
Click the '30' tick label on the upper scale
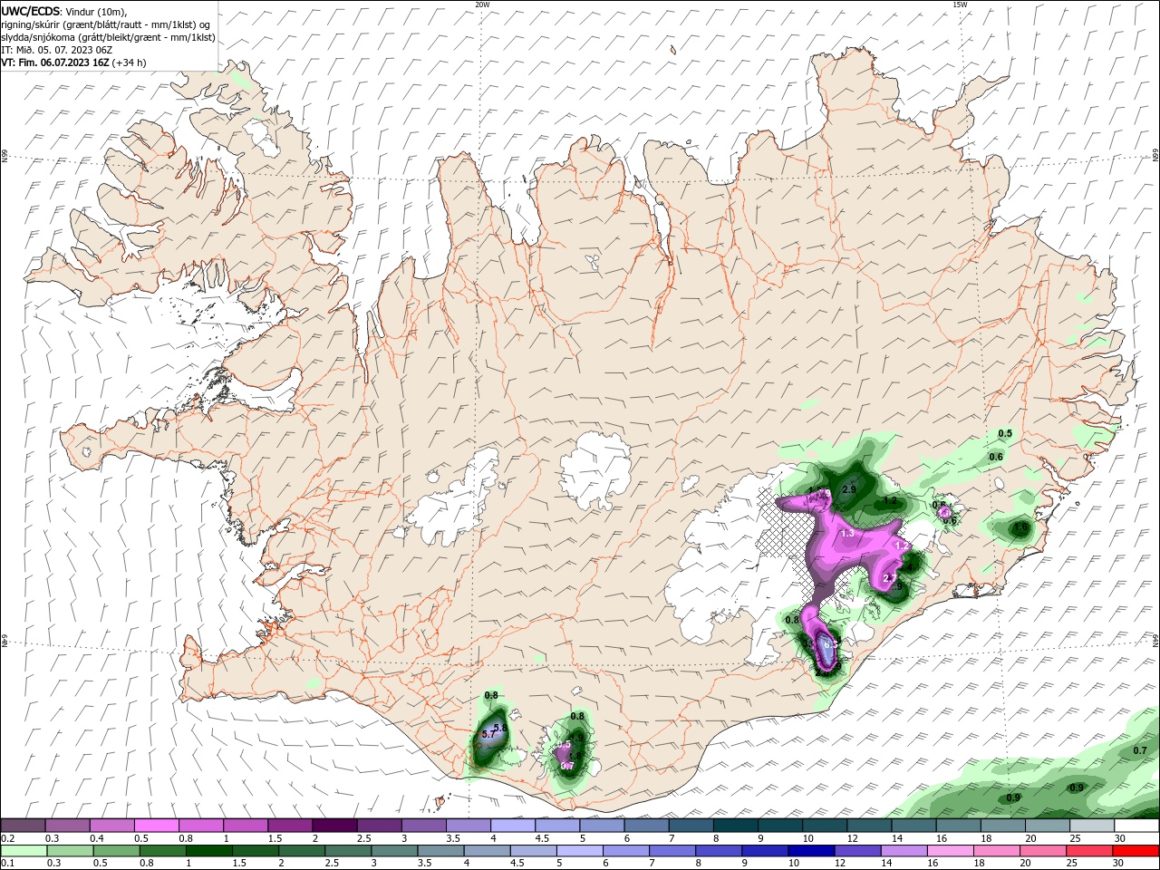tap(1120, 838)
